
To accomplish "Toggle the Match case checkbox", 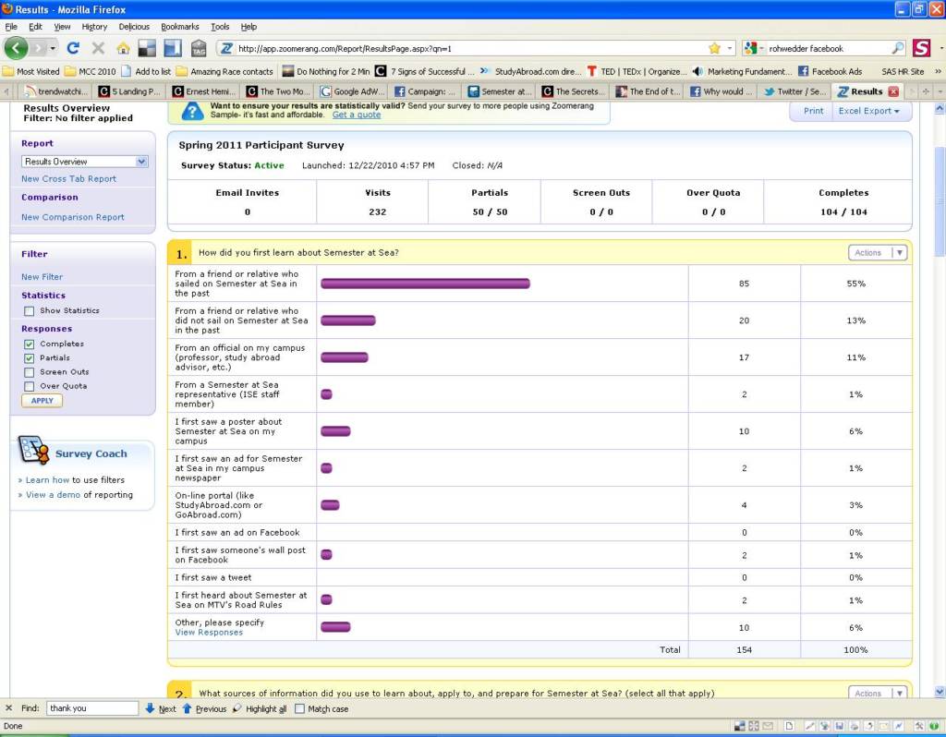I will click(x=299, y=709).
